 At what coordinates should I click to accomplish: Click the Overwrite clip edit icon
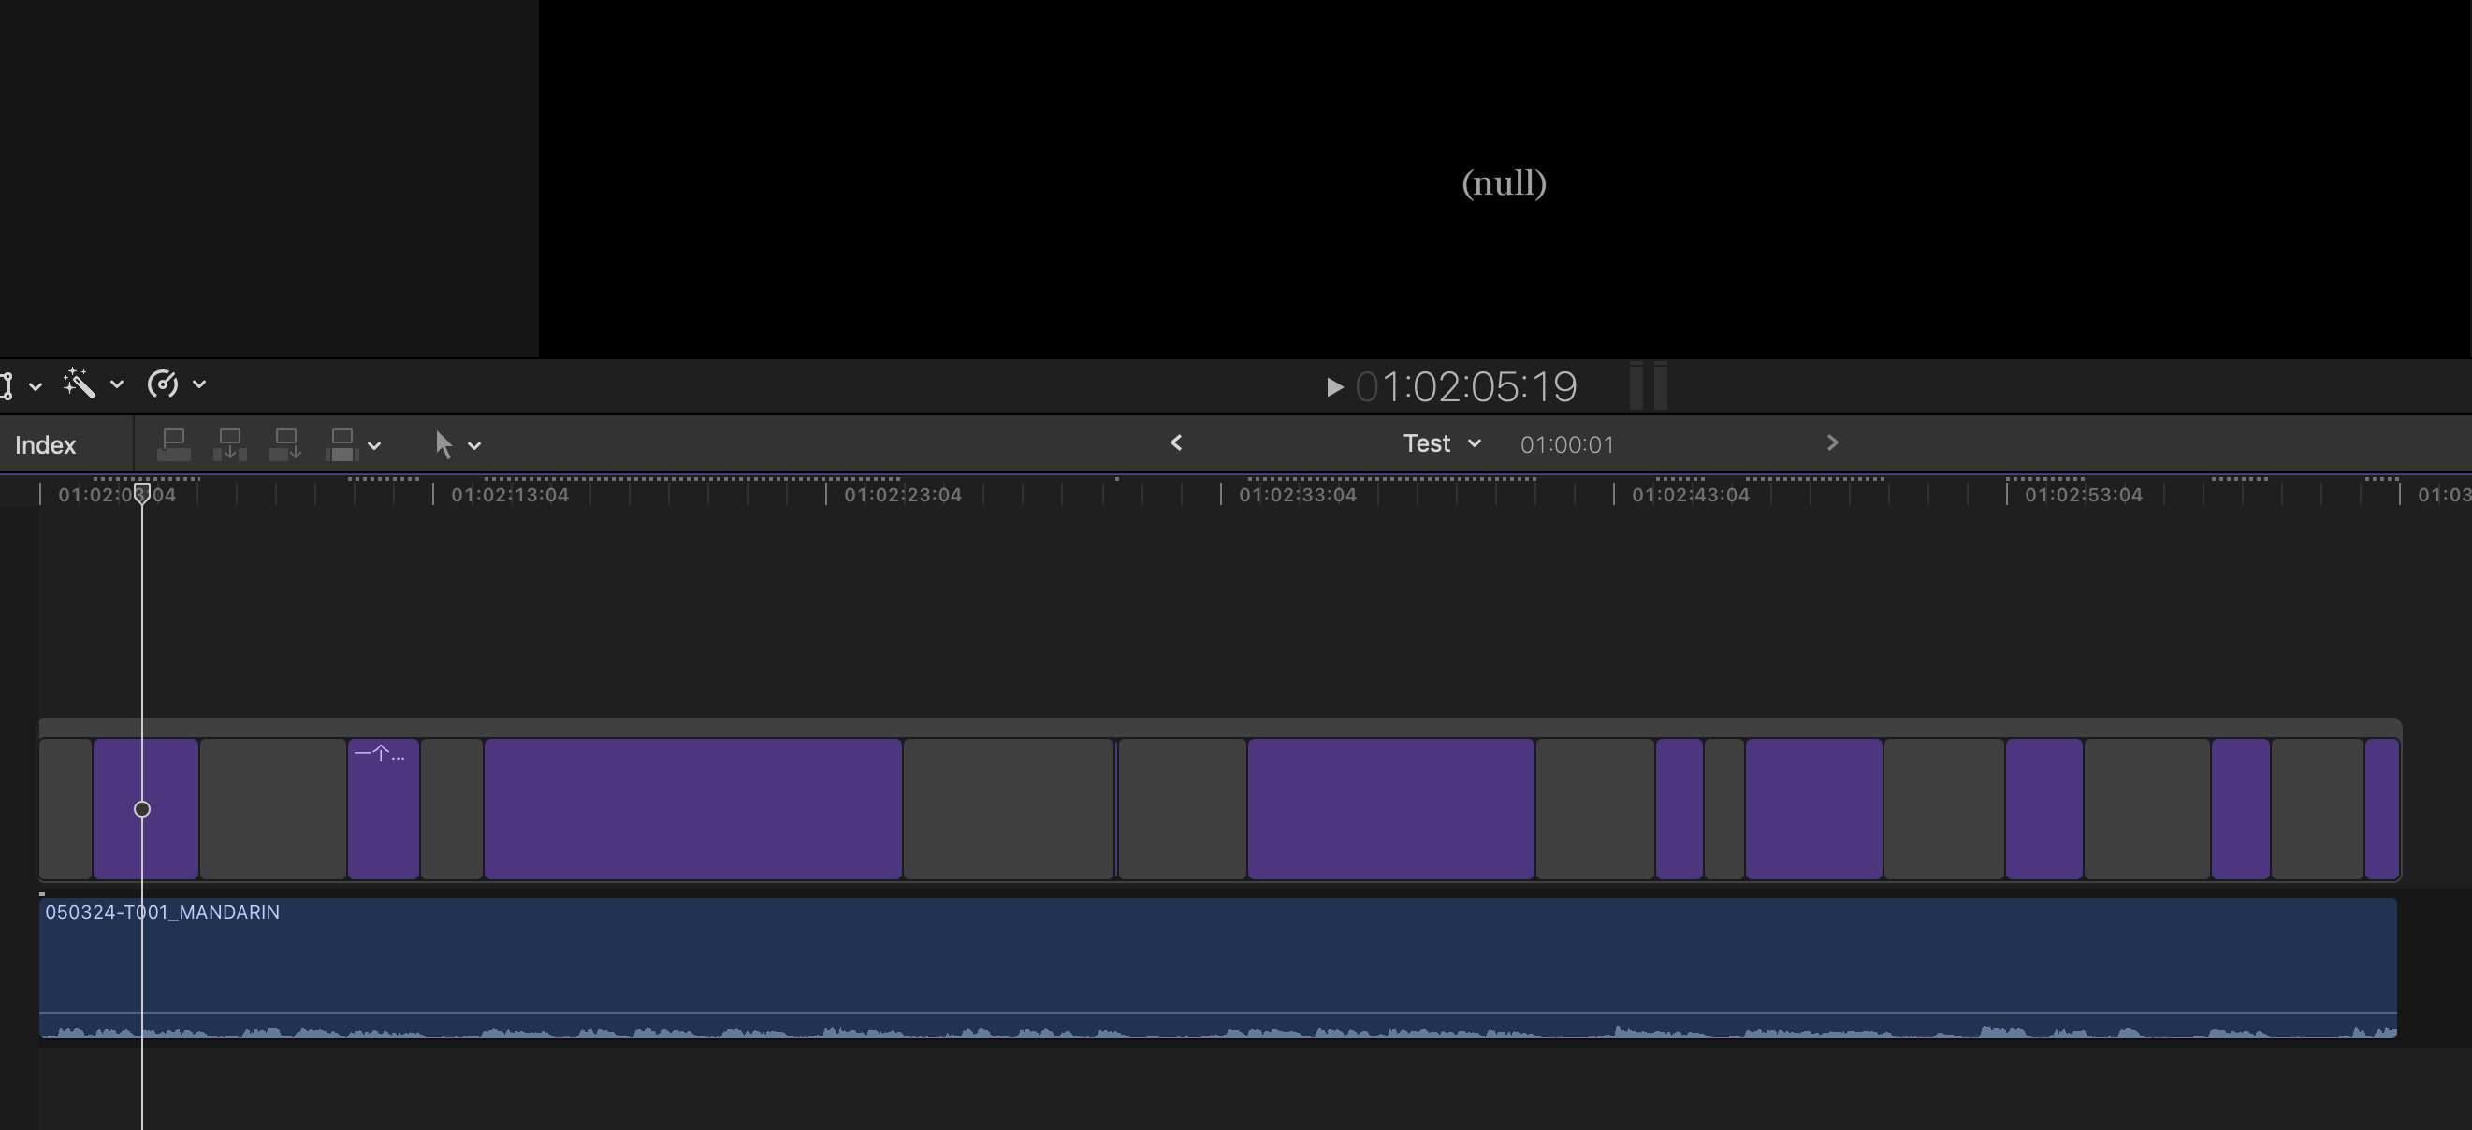coord(342,444)
